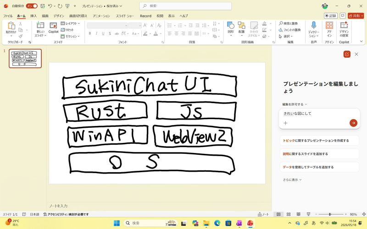The width and height of the screenshot is (367, 229).
Task: Open the font name combo box
Action: point(107,25)
